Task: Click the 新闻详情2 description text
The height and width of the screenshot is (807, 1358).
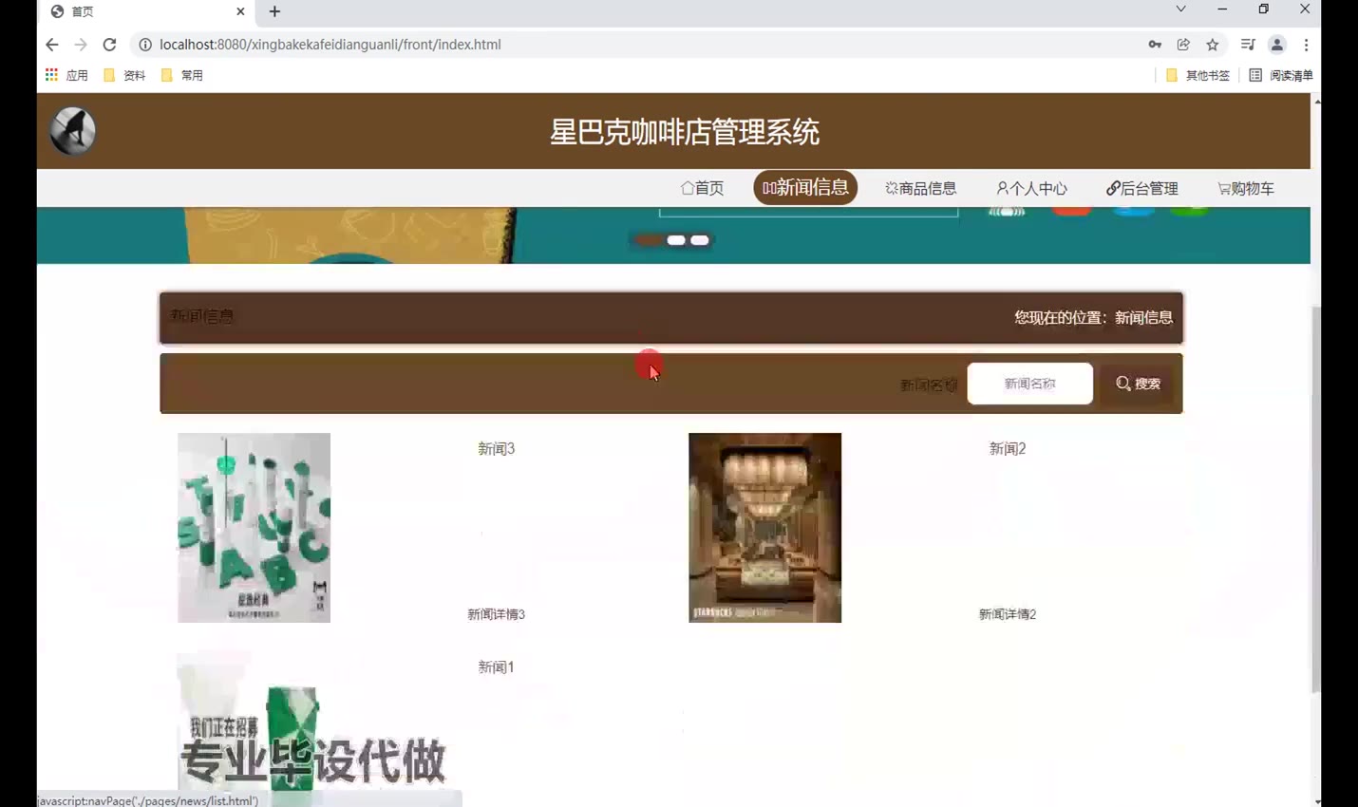Action: (1008, 614)
